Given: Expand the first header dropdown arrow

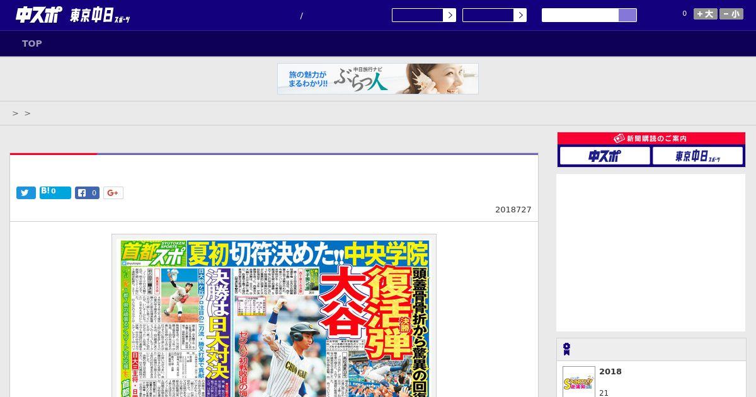Looking at the screenshot, I should coord(449,15).
